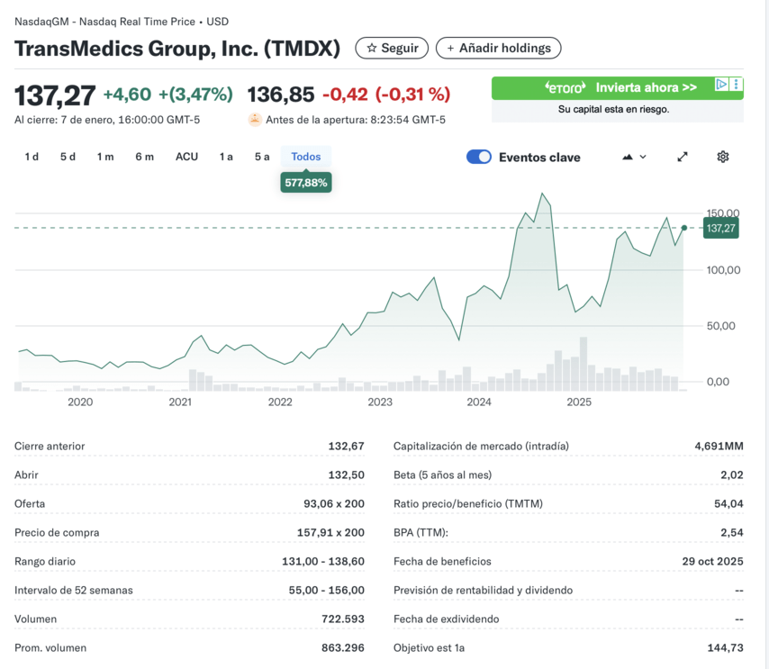Click the 137,27 current price marker on chart
This screenshot has height=669, width=769.
[x=720, y=229]
